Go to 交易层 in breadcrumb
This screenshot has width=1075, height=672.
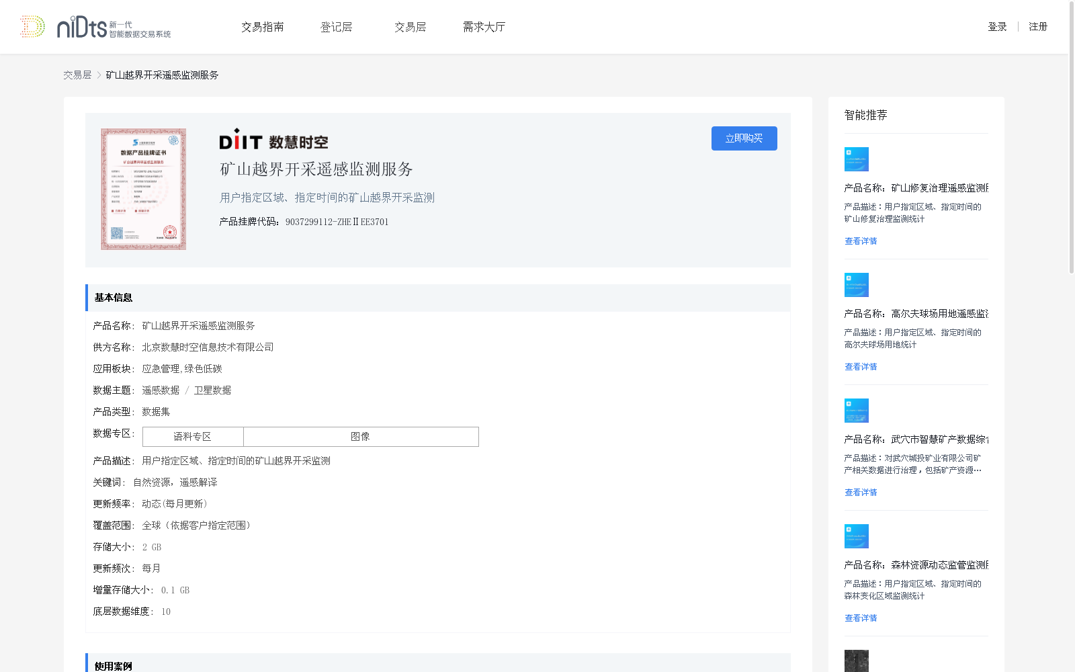coord(77,75)
